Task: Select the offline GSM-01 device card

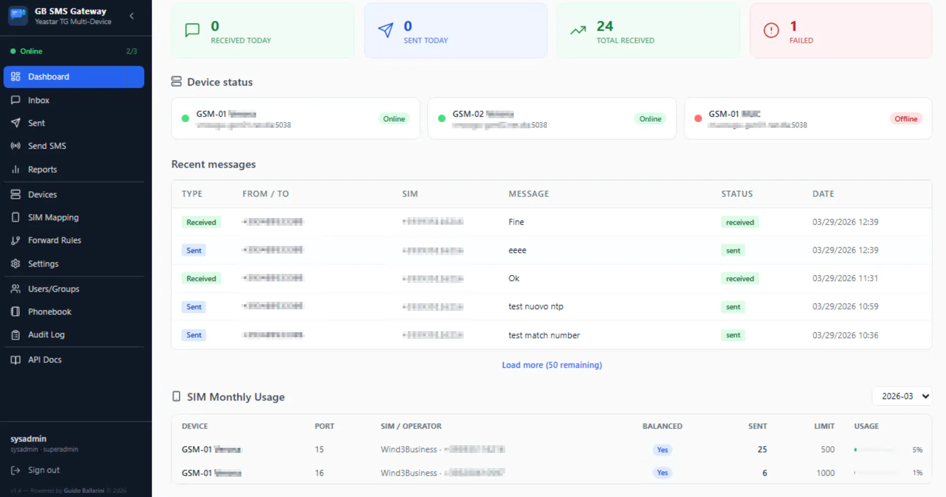Action: tap(808, 119)
